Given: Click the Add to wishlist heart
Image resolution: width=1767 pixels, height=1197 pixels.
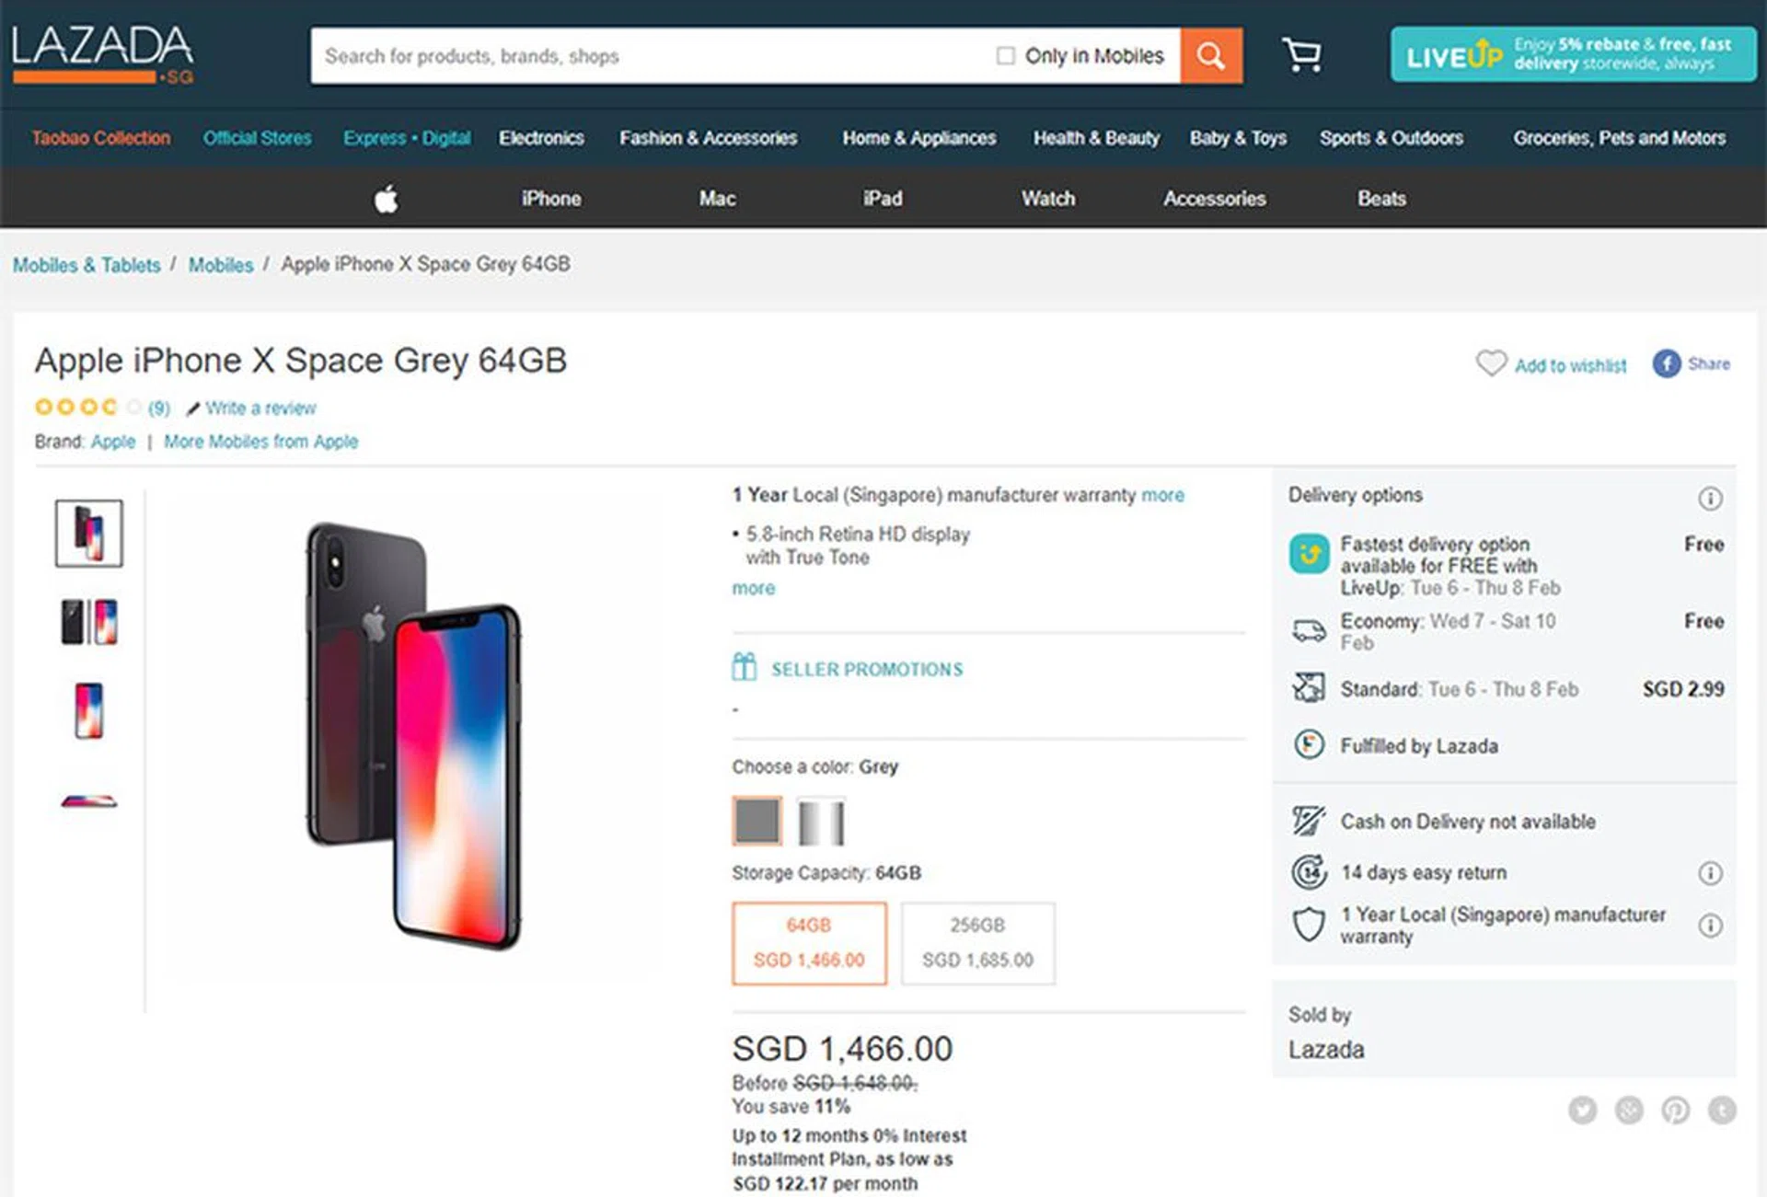Looking at the screenshot, I should [x=1491, y=364].
